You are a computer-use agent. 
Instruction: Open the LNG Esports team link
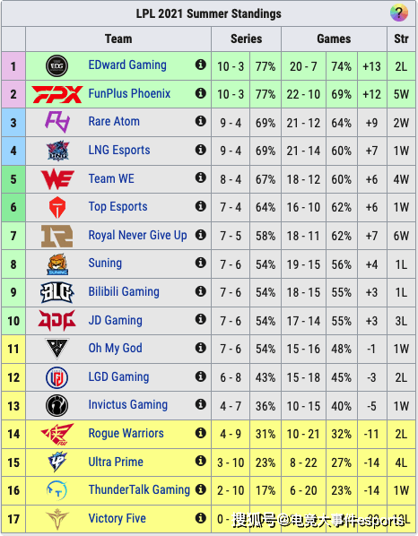(x=119, y=150)
